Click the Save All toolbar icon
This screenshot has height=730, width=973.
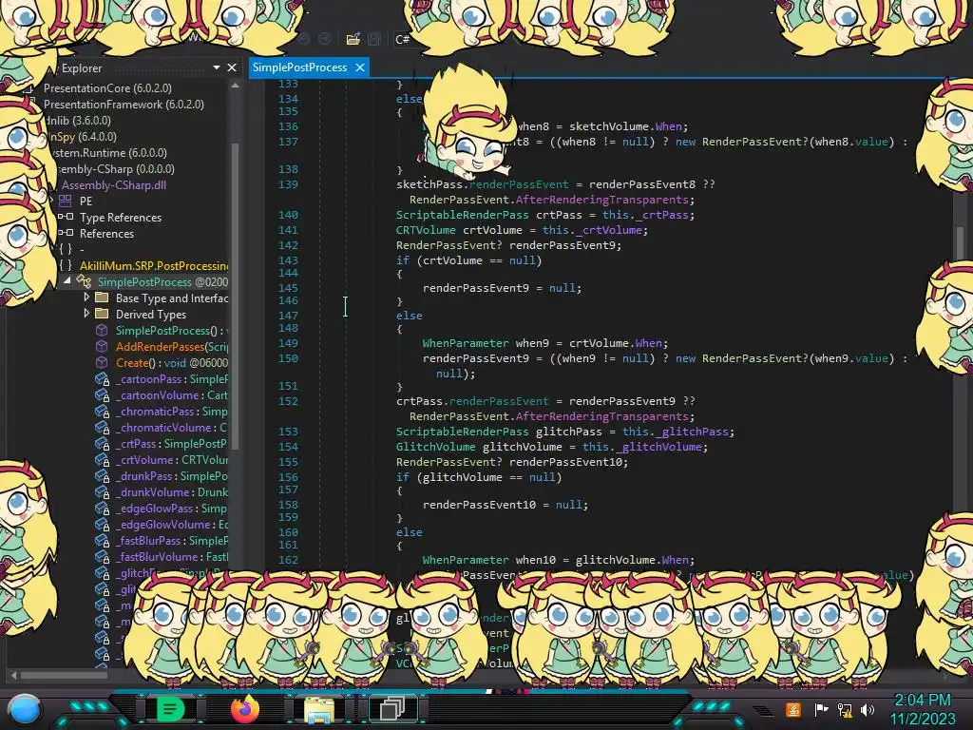[x=374, y=39]
